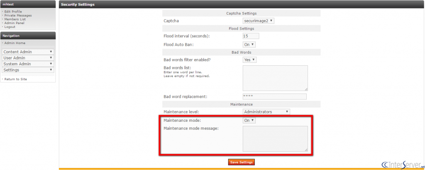Open Bad words filter enabled dropdown

249,60
